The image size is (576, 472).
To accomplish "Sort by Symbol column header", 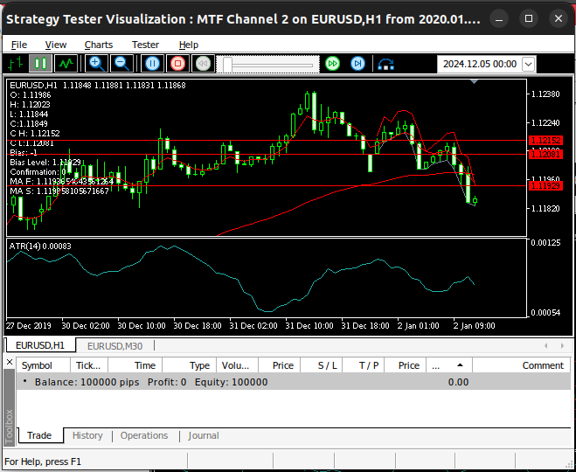I will point(43,365).
